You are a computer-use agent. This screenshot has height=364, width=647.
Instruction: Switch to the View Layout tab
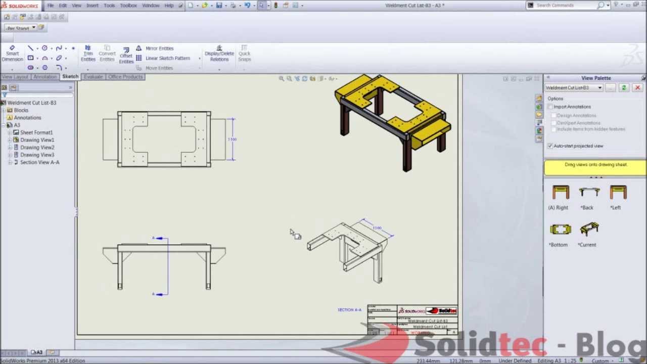tap(15, 77)
